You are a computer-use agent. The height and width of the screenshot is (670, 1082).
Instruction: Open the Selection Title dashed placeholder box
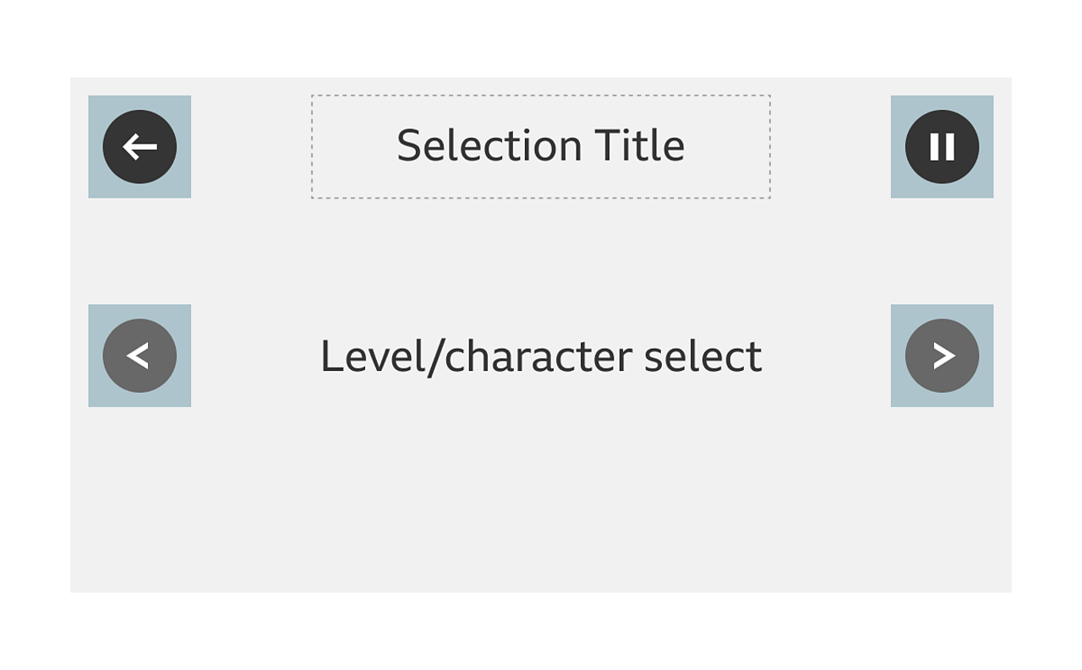pos(541,144)
